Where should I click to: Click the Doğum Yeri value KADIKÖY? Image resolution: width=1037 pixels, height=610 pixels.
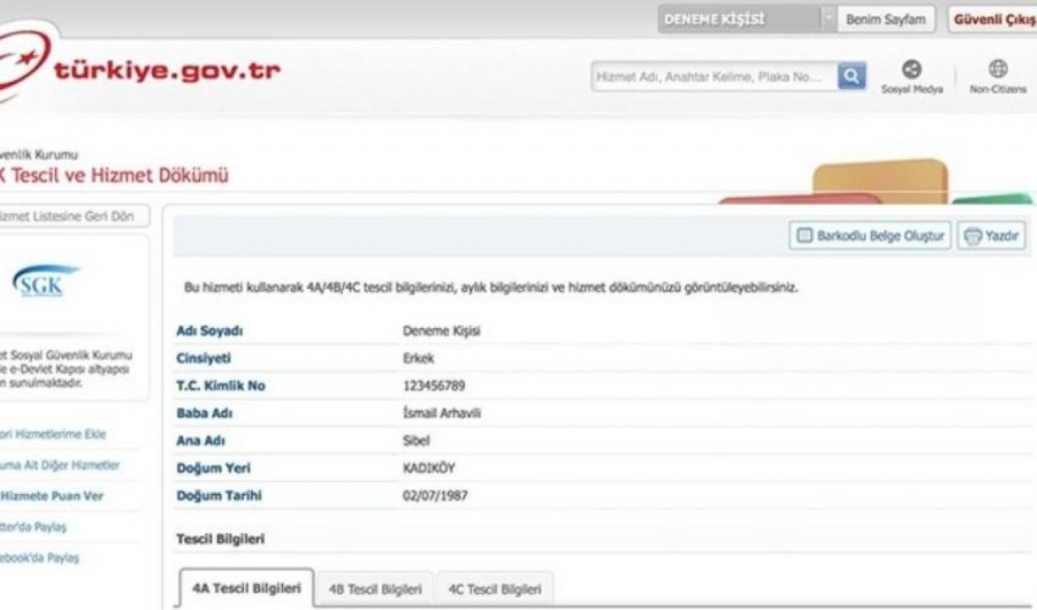[x=429, y=468]
